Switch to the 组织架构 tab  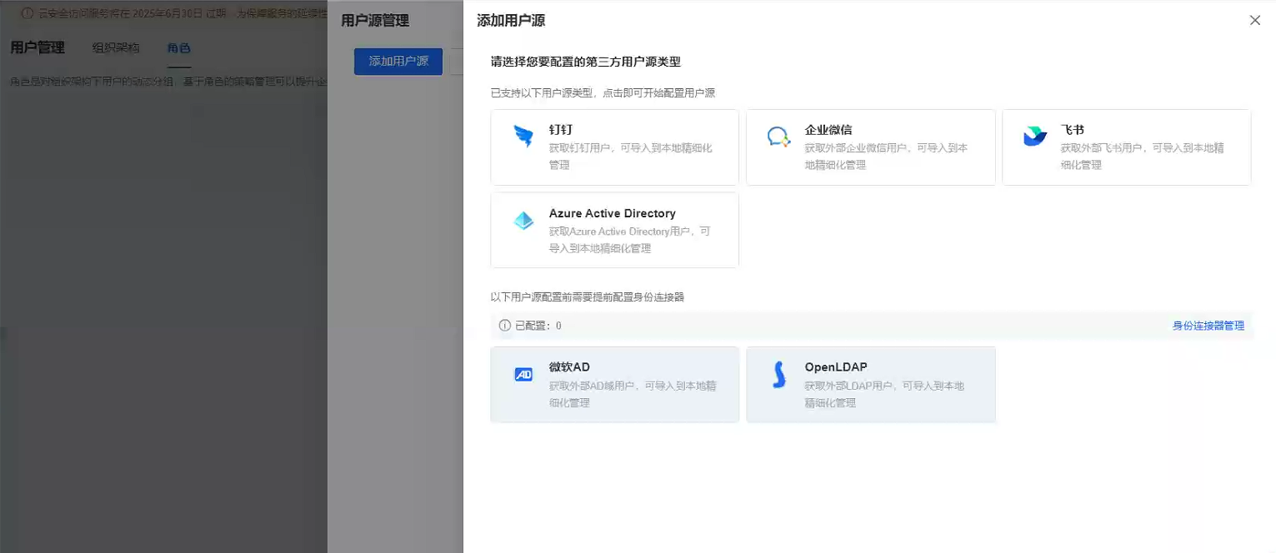click(x=116, y=47)
